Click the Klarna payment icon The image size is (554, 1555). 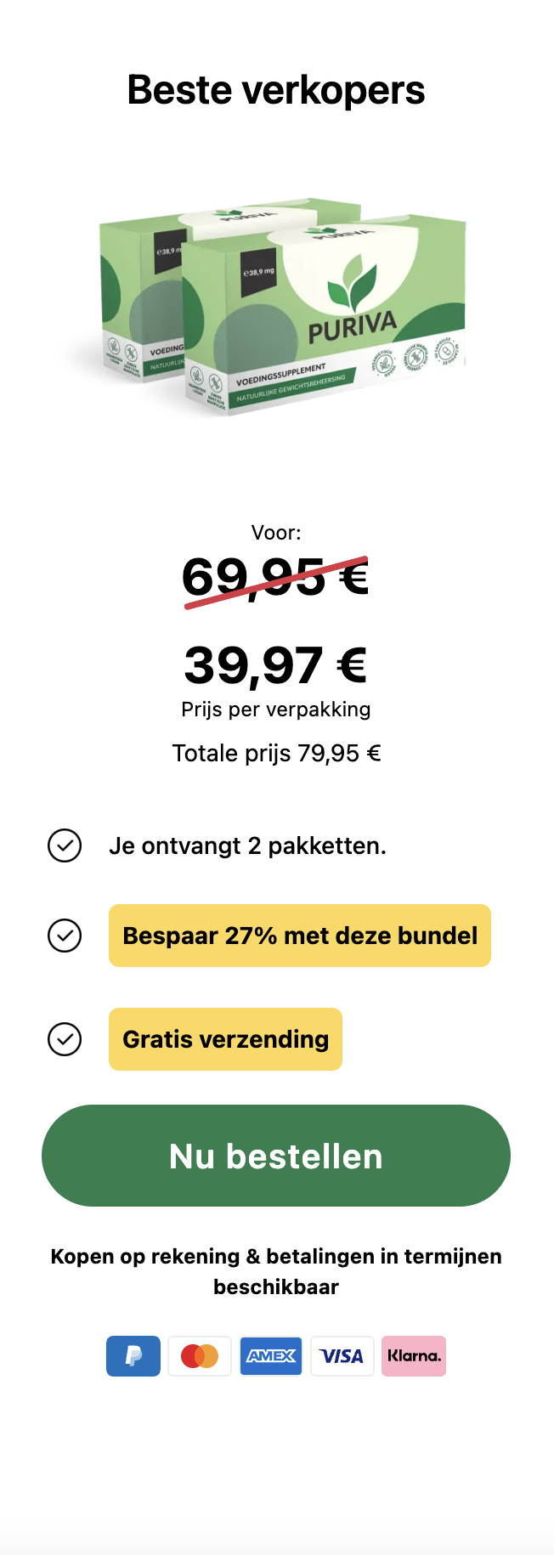(x=414, y=1355)
